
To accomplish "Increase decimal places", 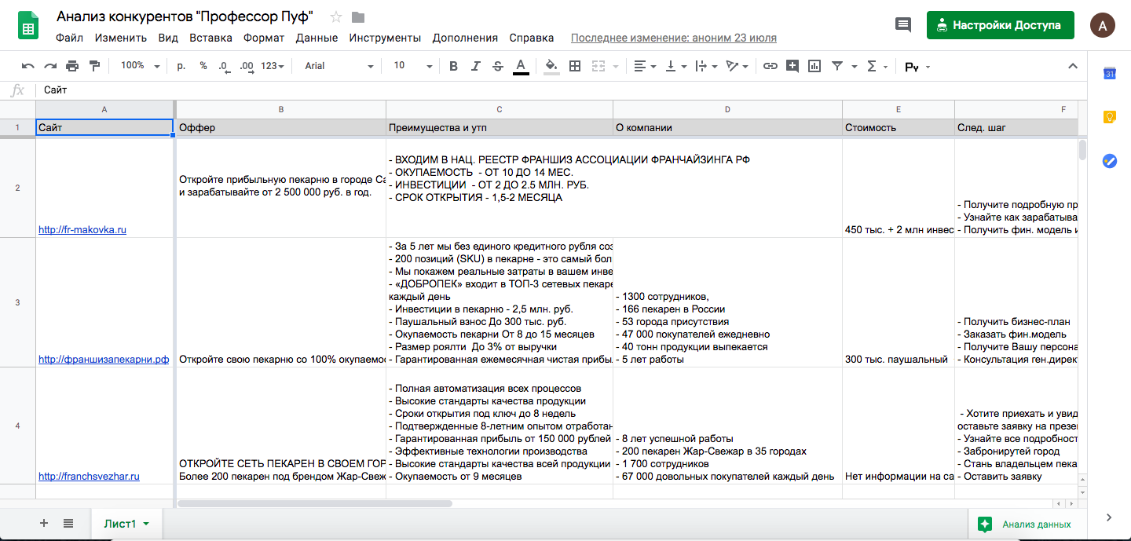I will (246, 66).
